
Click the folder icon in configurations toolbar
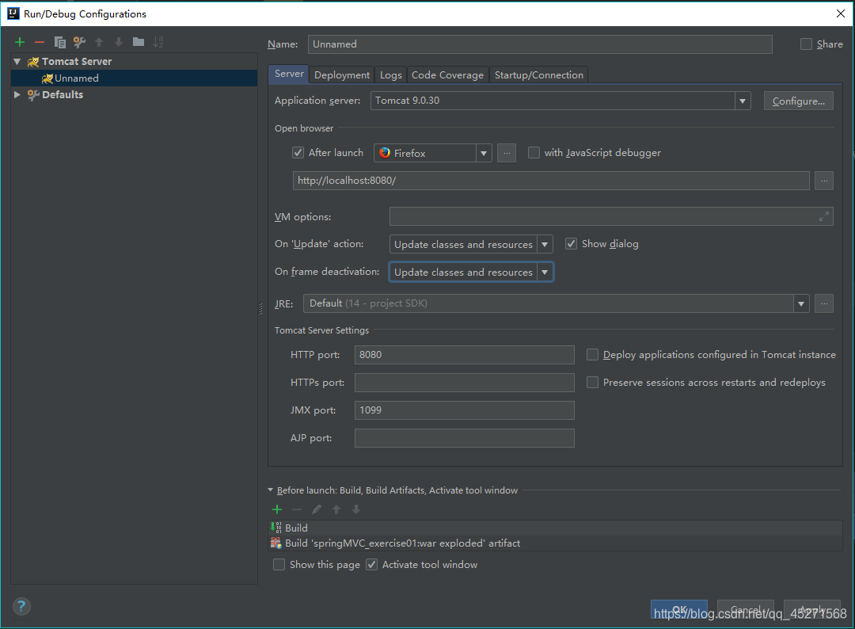tap(139, 42)
